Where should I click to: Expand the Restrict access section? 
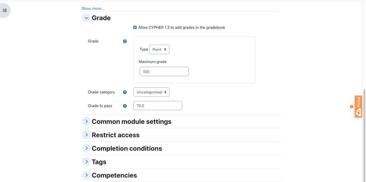click(86, 135)
